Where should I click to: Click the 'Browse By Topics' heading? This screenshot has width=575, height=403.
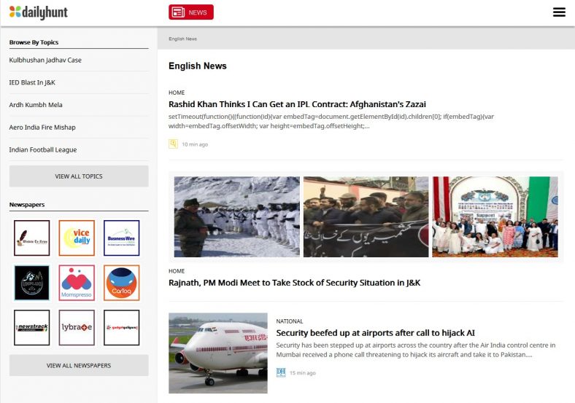34,42
